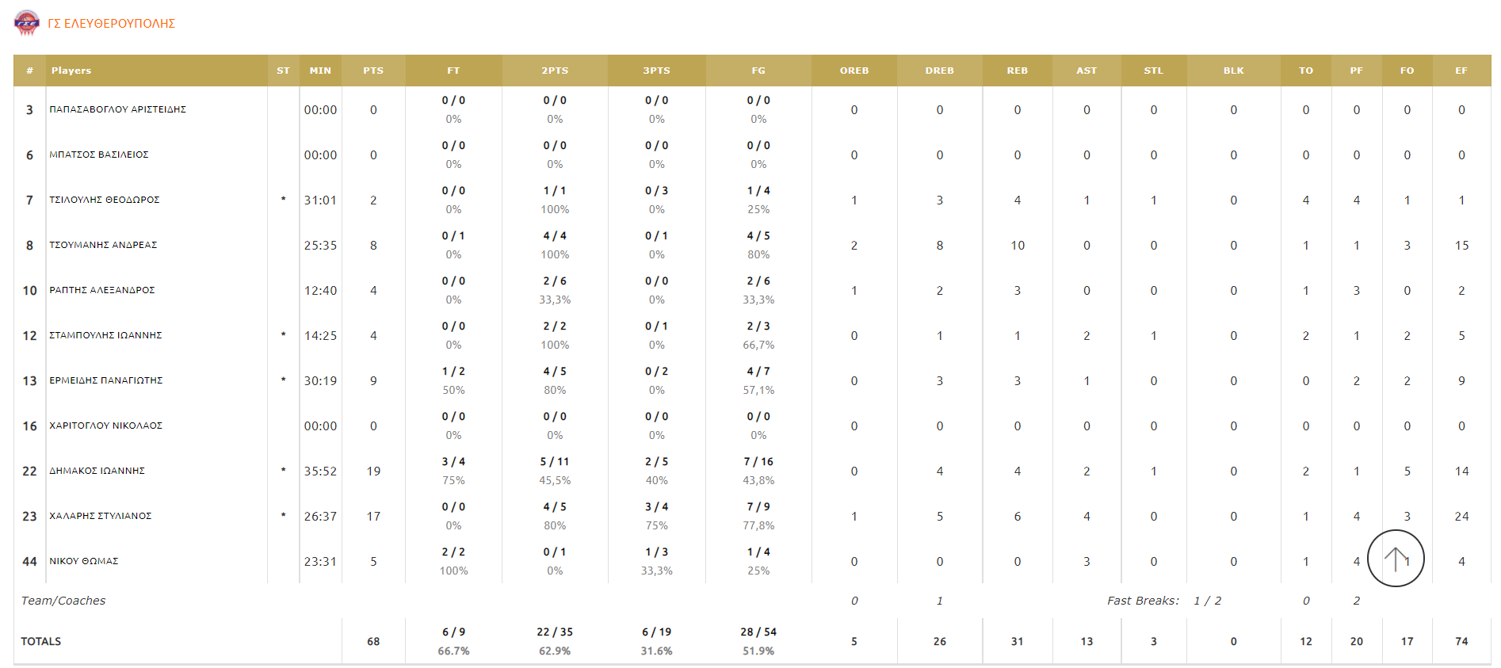Click player ΠΑΠΑΣΑΒΟΓΛΟΥ ΑΡΙΣΤΕΙΔΗΣ

pos(117,109)
